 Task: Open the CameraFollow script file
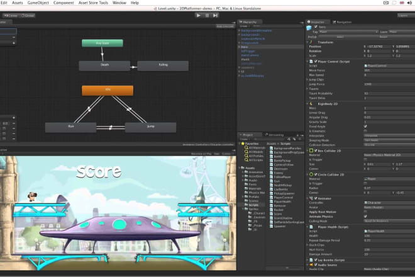click(x=282, y=164)
